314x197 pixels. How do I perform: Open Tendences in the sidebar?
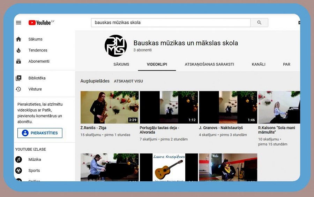[x=38, y=50]
